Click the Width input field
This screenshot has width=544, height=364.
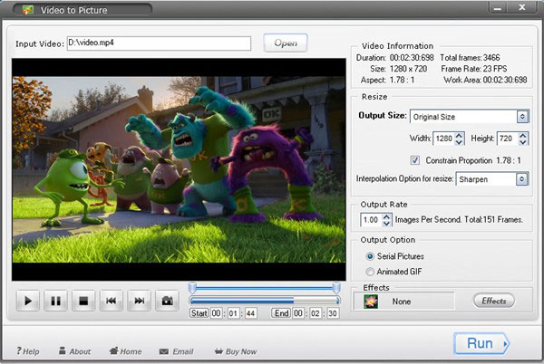pyautogui.click(x=443, y=139)
